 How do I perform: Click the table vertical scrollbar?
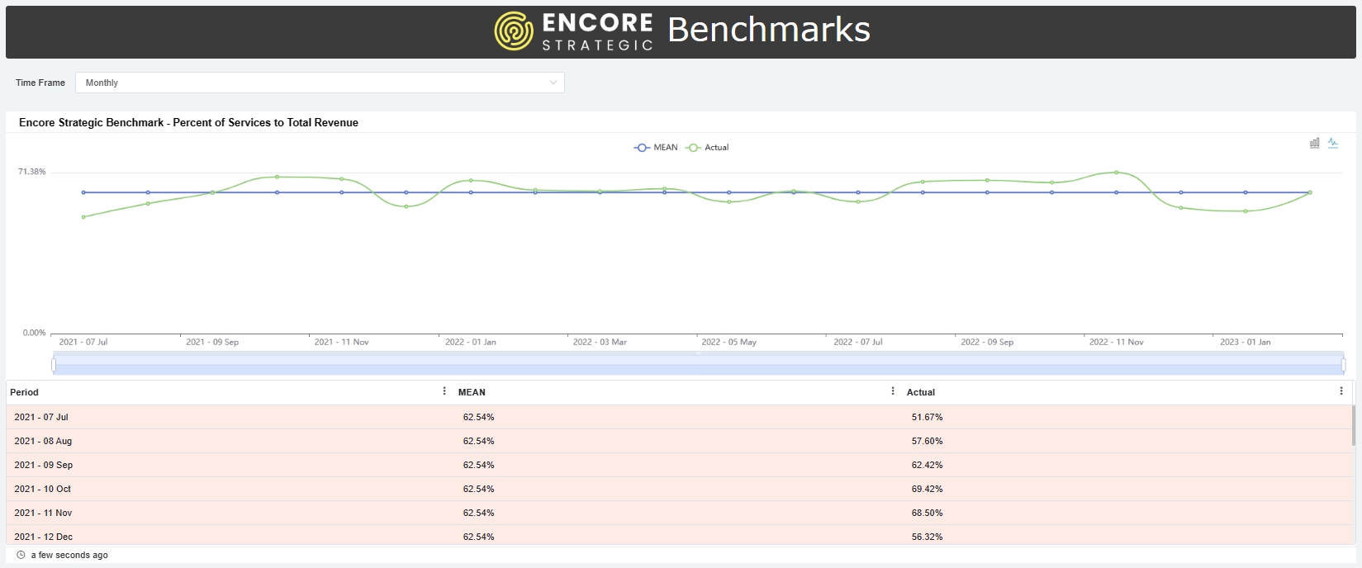(1353, 425)
